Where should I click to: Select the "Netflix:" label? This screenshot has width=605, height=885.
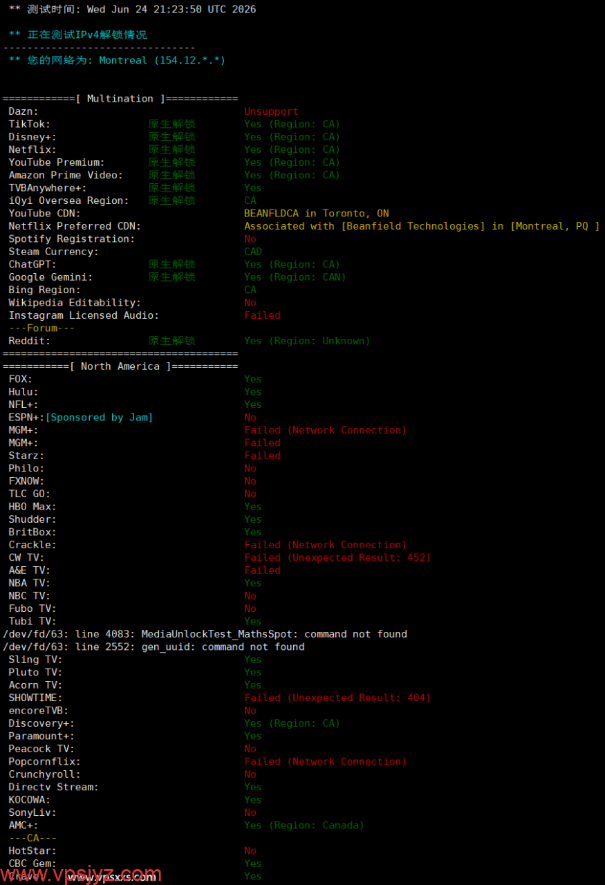click(x=32, y=150)
